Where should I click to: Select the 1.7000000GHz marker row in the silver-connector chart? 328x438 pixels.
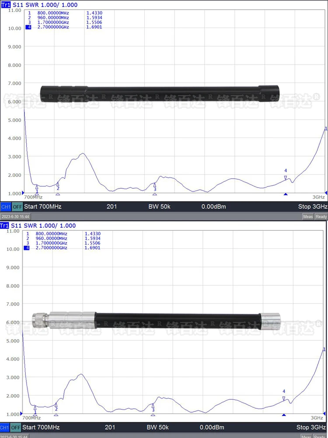[x=63, y=243]
